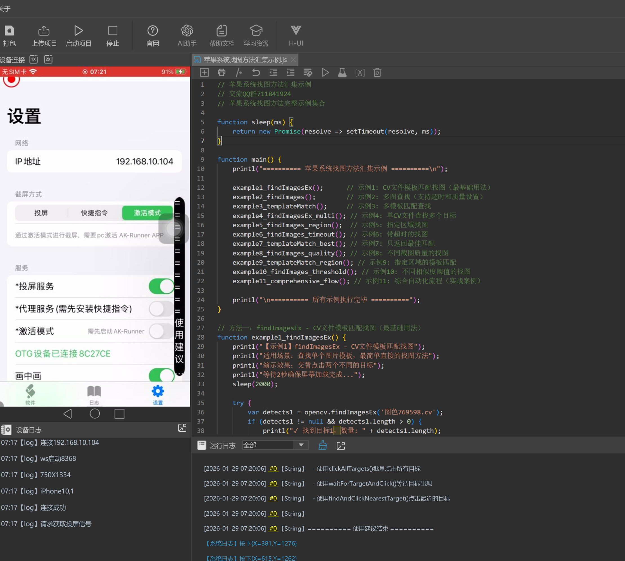Select the 苹果系统找图方法汇集示例.js tab
The height and width of the screenshot is (561, 625).
click(x=245, y=60)
